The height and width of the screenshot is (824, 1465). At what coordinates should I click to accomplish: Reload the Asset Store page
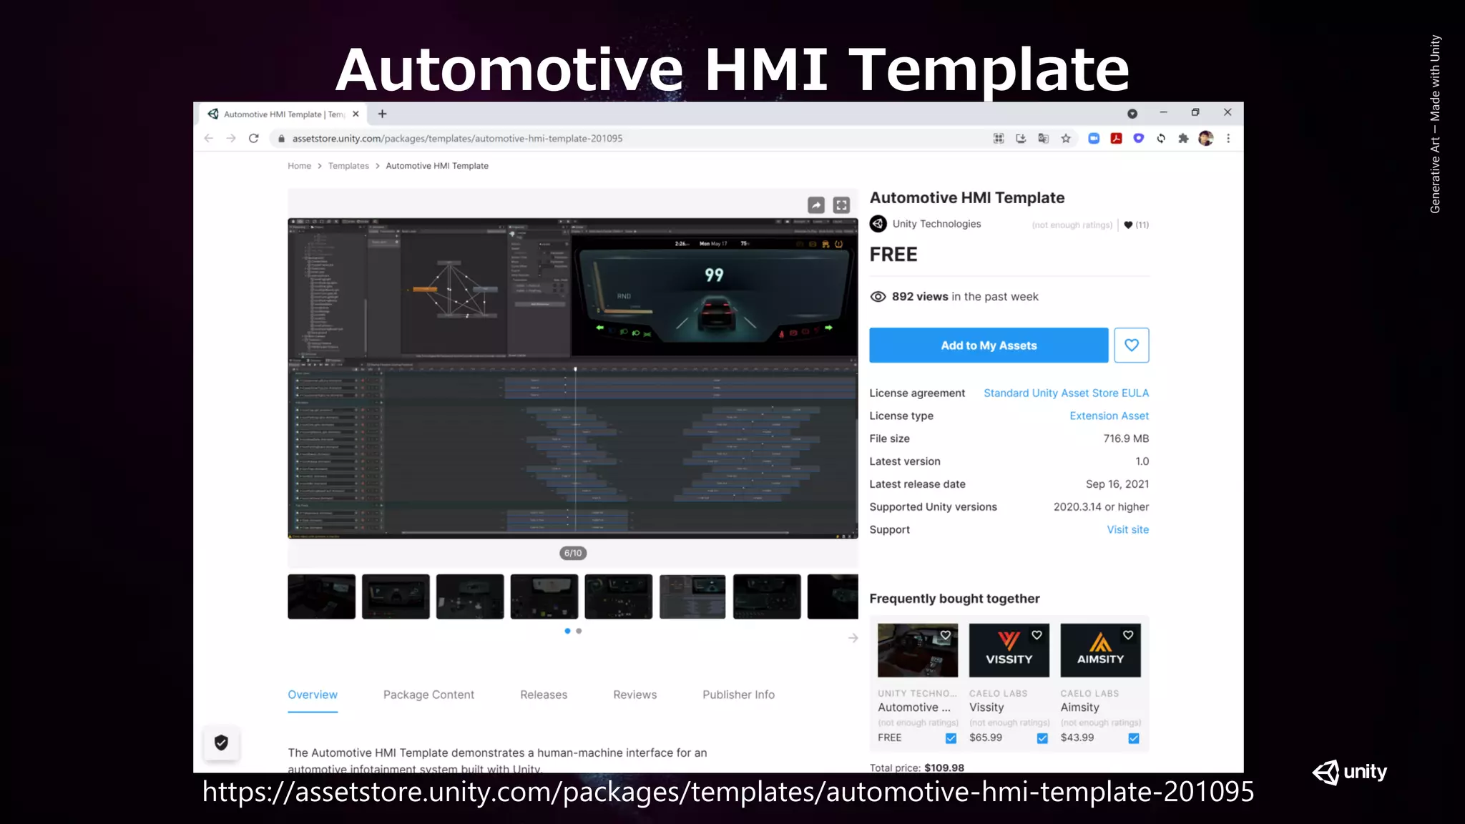click(253, 139)
